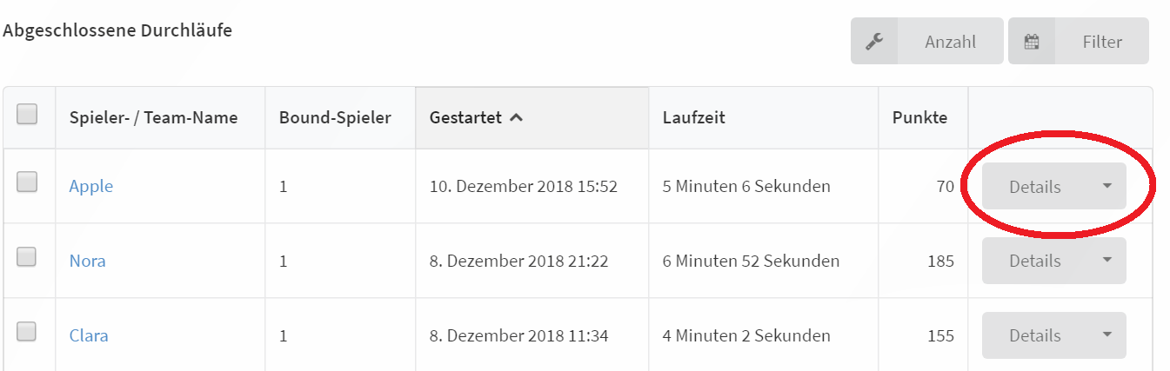Click the wrench icon beside Anzahl

tap(874, 41)
